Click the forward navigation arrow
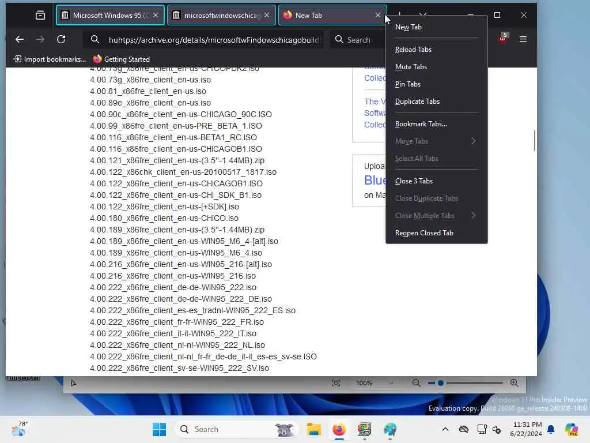The height and width of the screenshot is (443, 590). coord(40,39)
